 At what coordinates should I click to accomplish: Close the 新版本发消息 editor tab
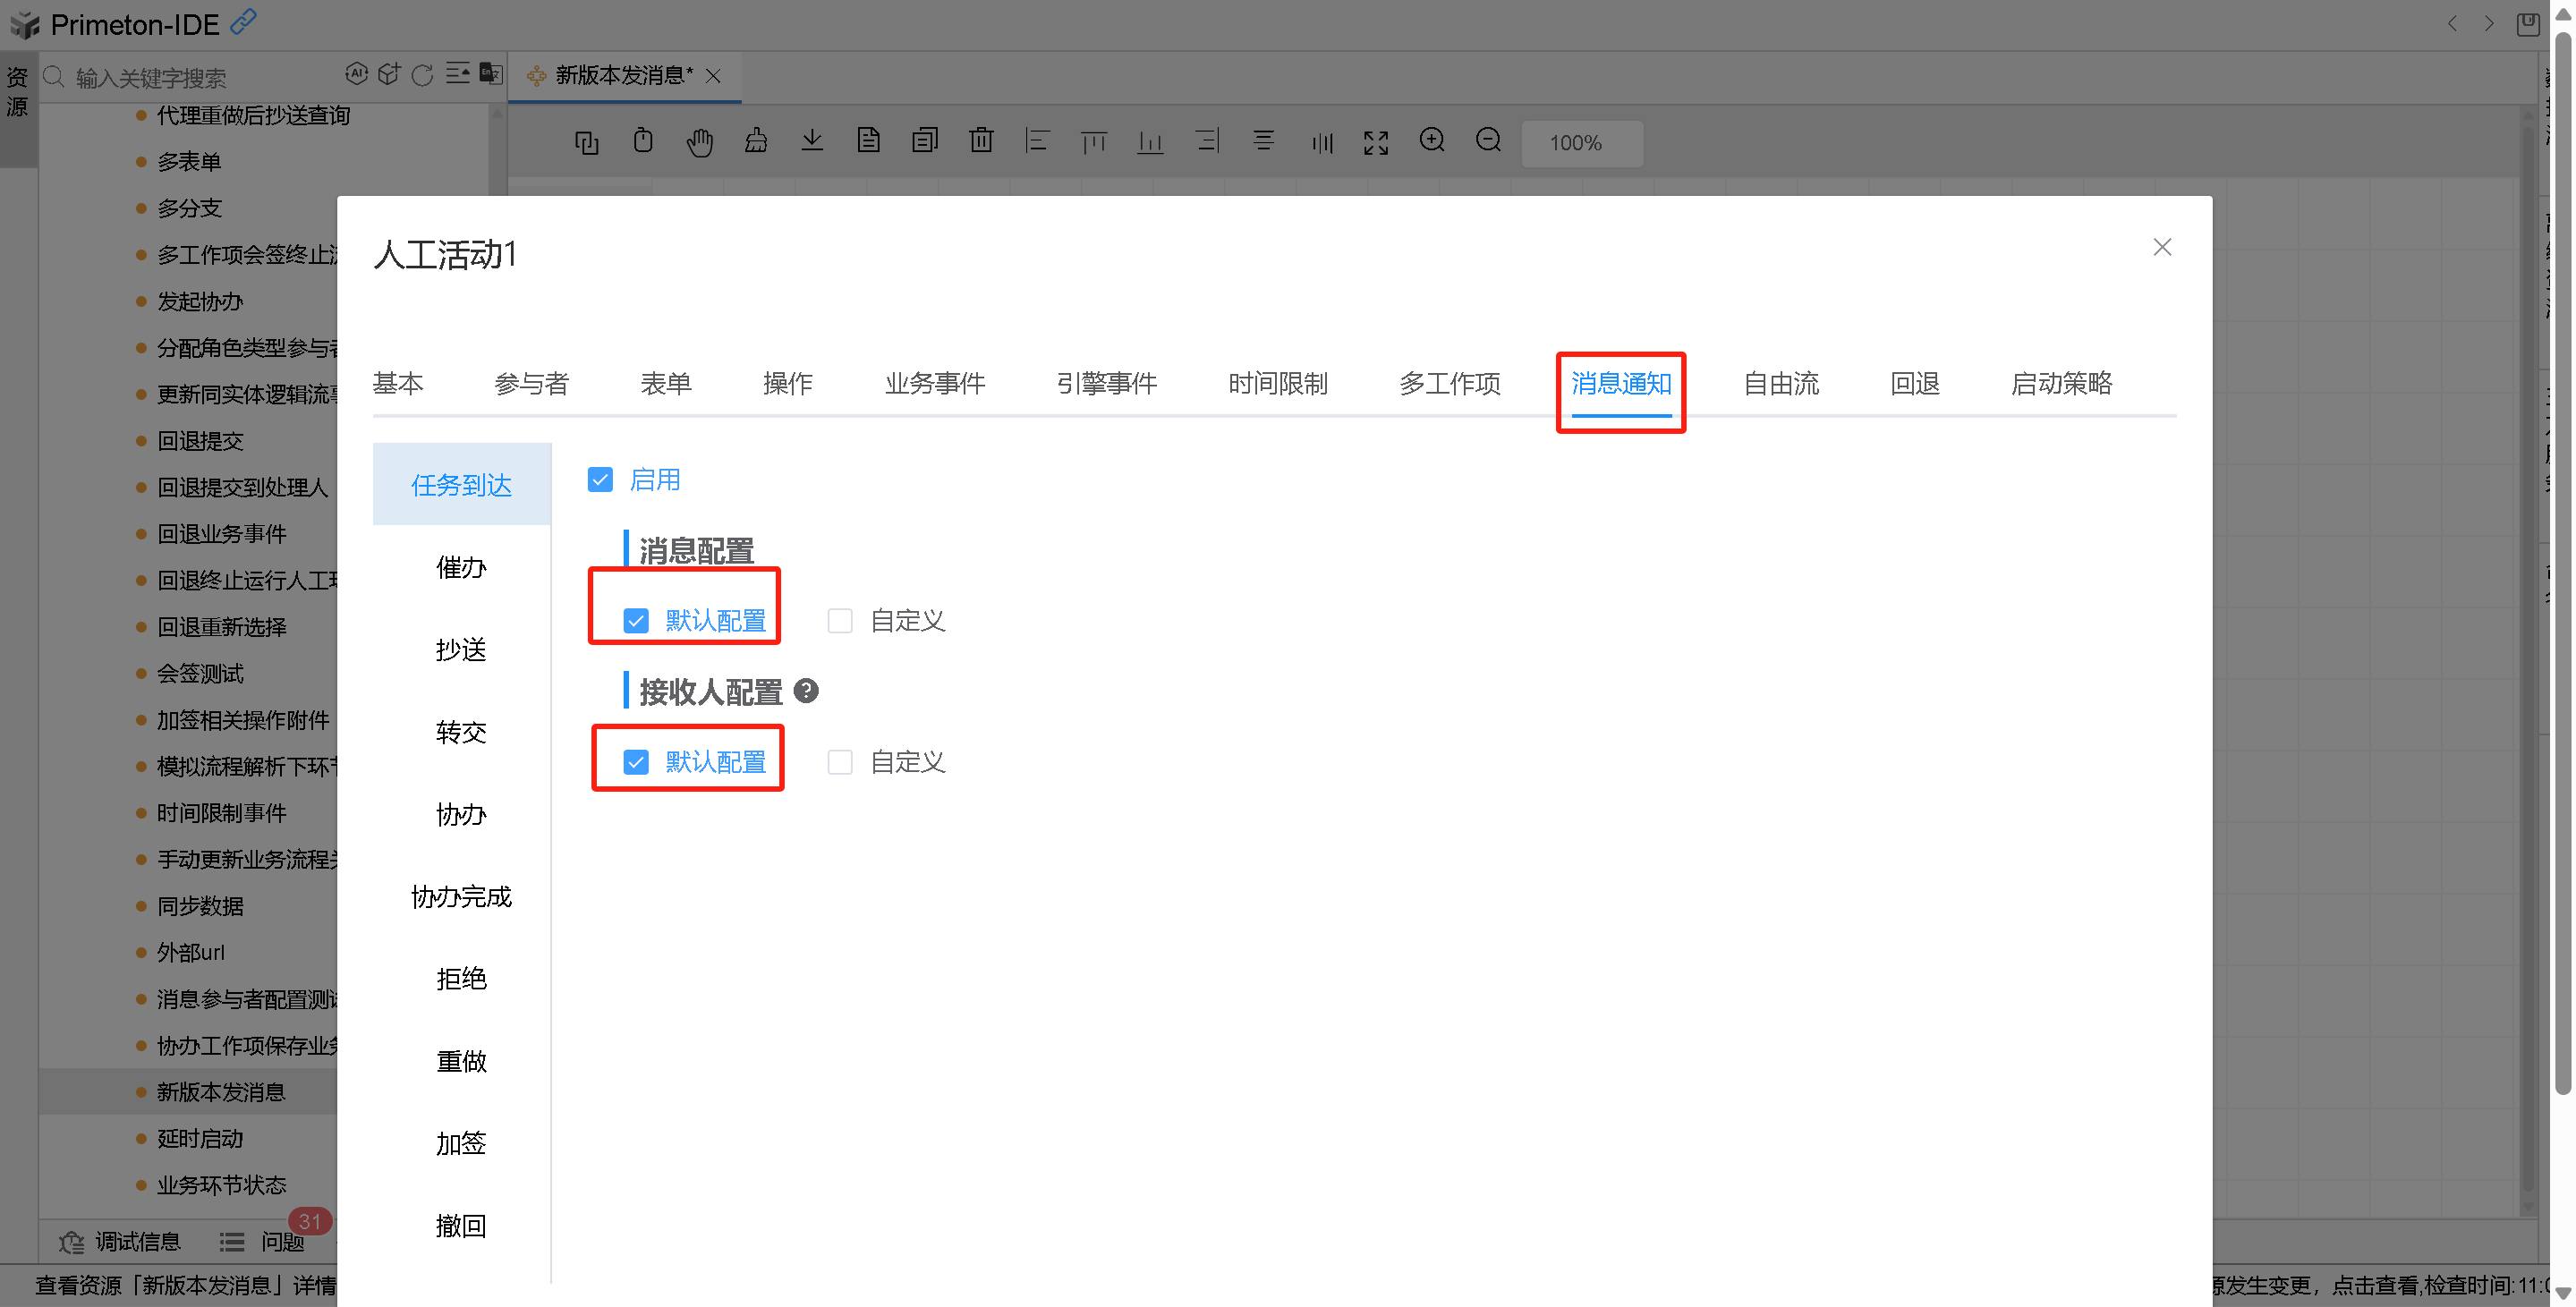(713, 76)
